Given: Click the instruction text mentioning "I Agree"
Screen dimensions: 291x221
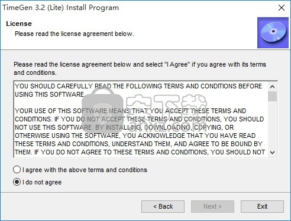Looking at the screenshot, I should point(140,68).
